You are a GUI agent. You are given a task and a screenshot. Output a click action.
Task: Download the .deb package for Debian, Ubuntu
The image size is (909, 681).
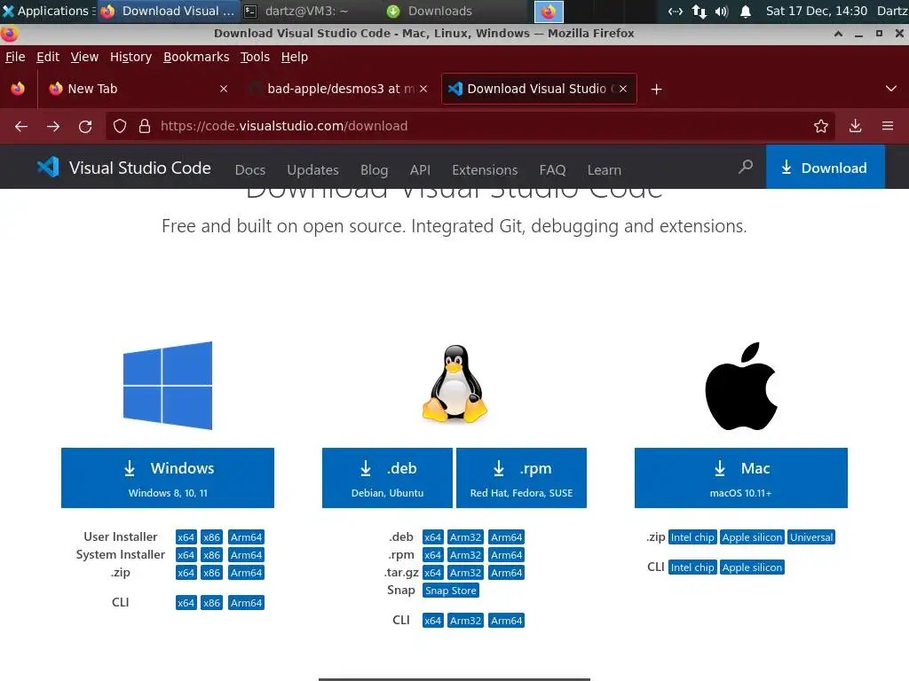[387, 478]
